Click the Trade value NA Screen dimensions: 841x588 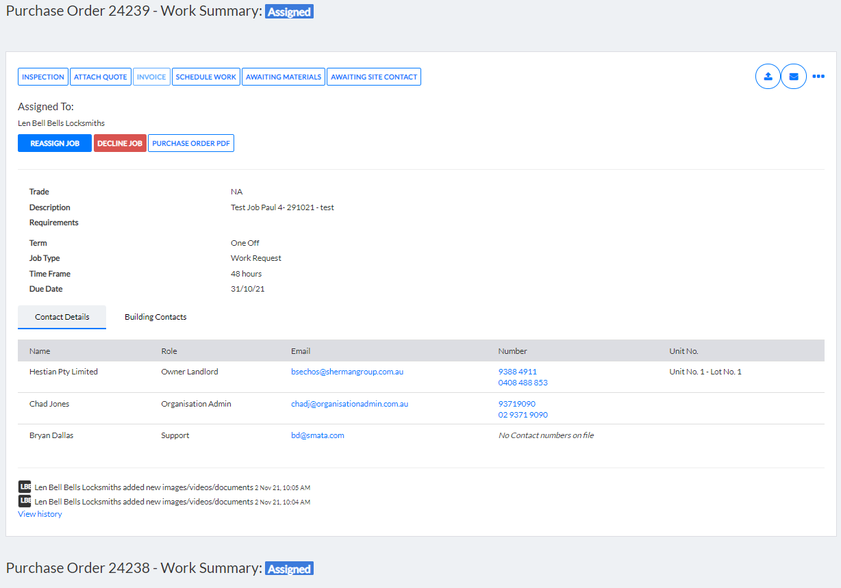click(237, 192)
